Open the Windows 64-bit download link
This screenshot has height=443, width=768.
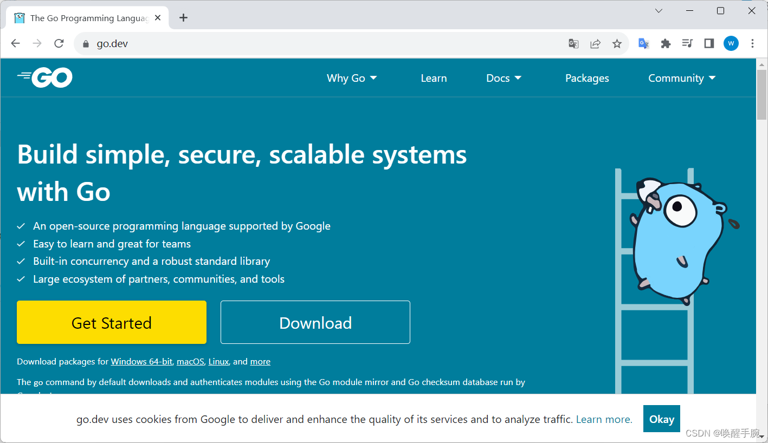(x=141, y=361)
